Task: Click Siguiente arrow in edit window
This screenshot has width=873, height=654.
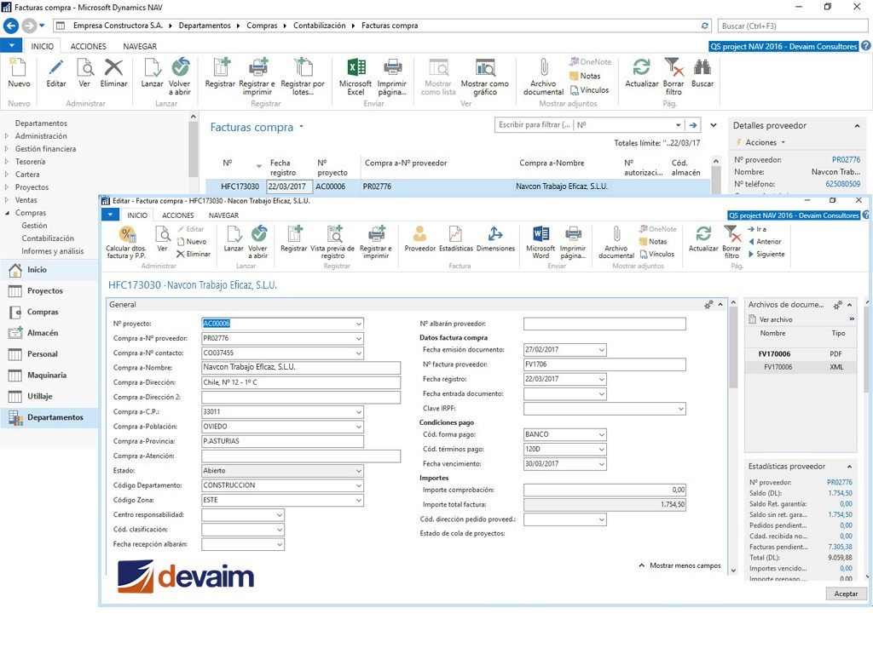Action: point(766,254)
